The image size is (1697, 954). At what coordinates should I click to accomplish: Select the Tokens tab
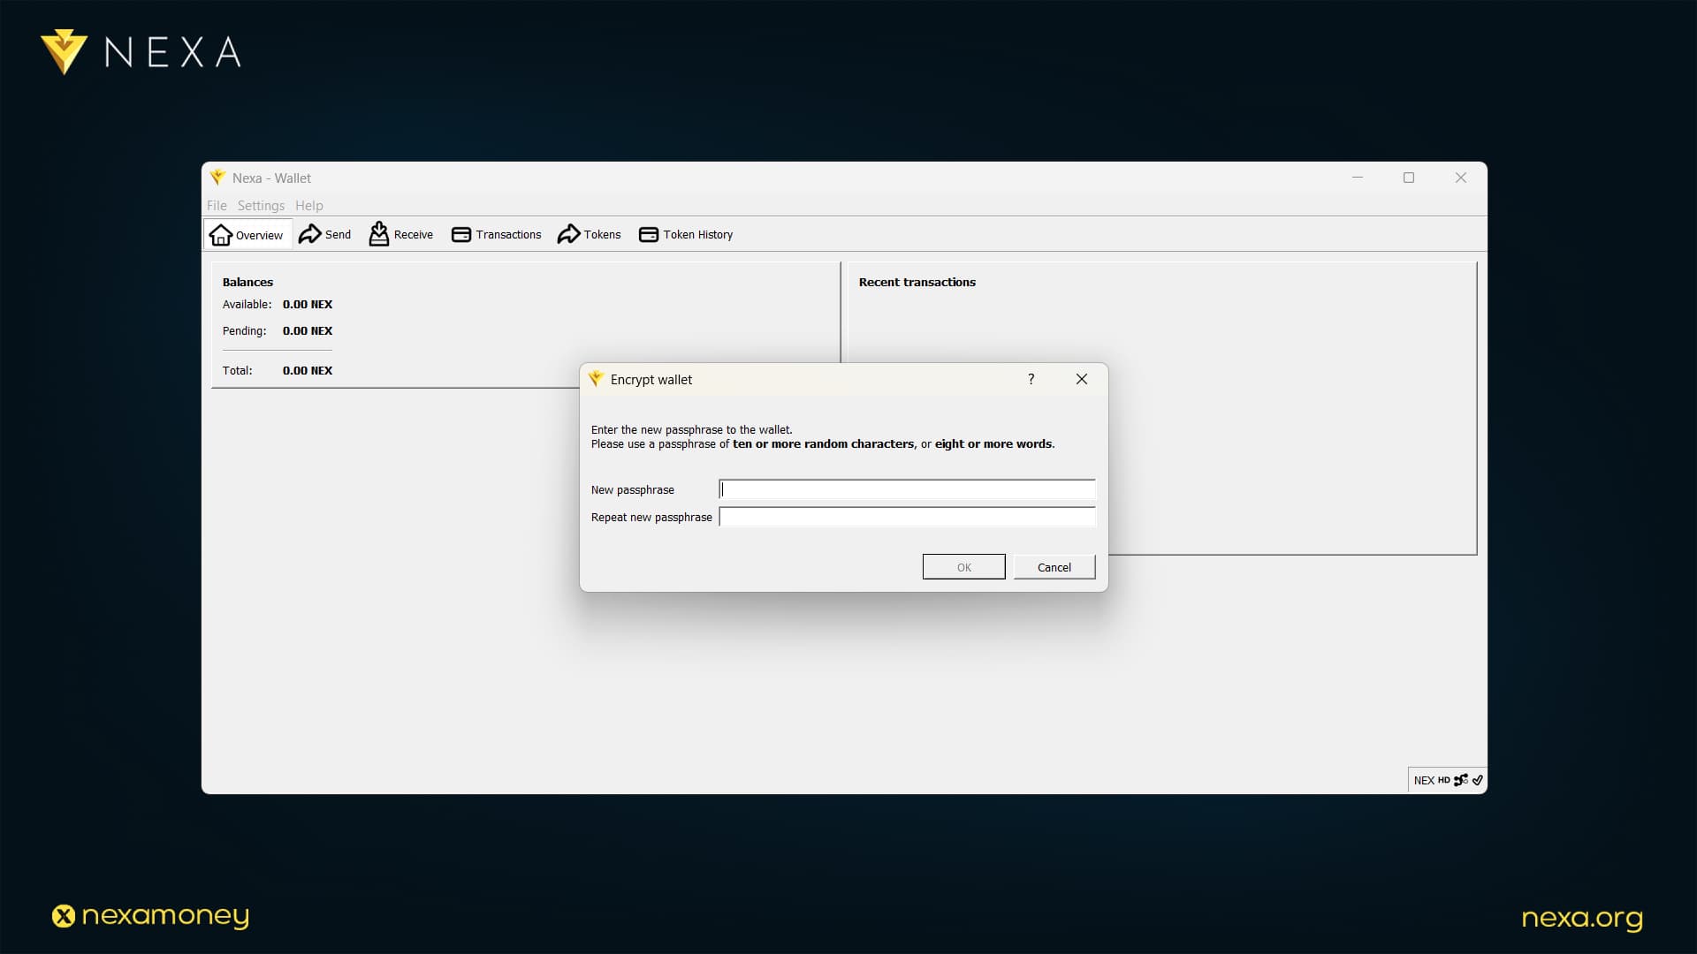coord(590,234)
